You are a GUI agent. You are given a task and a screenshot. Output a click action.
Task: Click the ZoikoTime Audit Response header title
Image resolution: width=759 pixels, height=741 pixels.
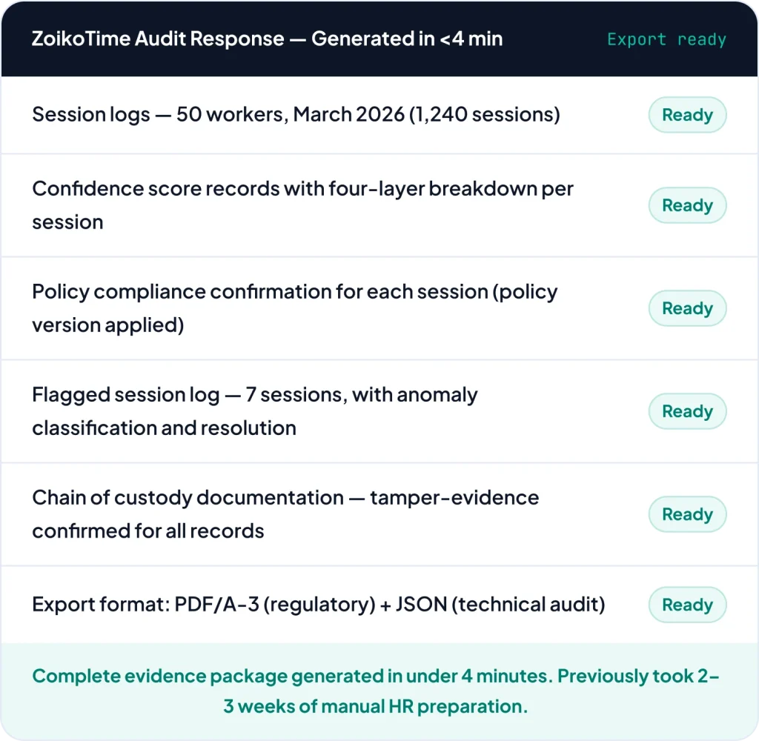click(x=157, y=39)
